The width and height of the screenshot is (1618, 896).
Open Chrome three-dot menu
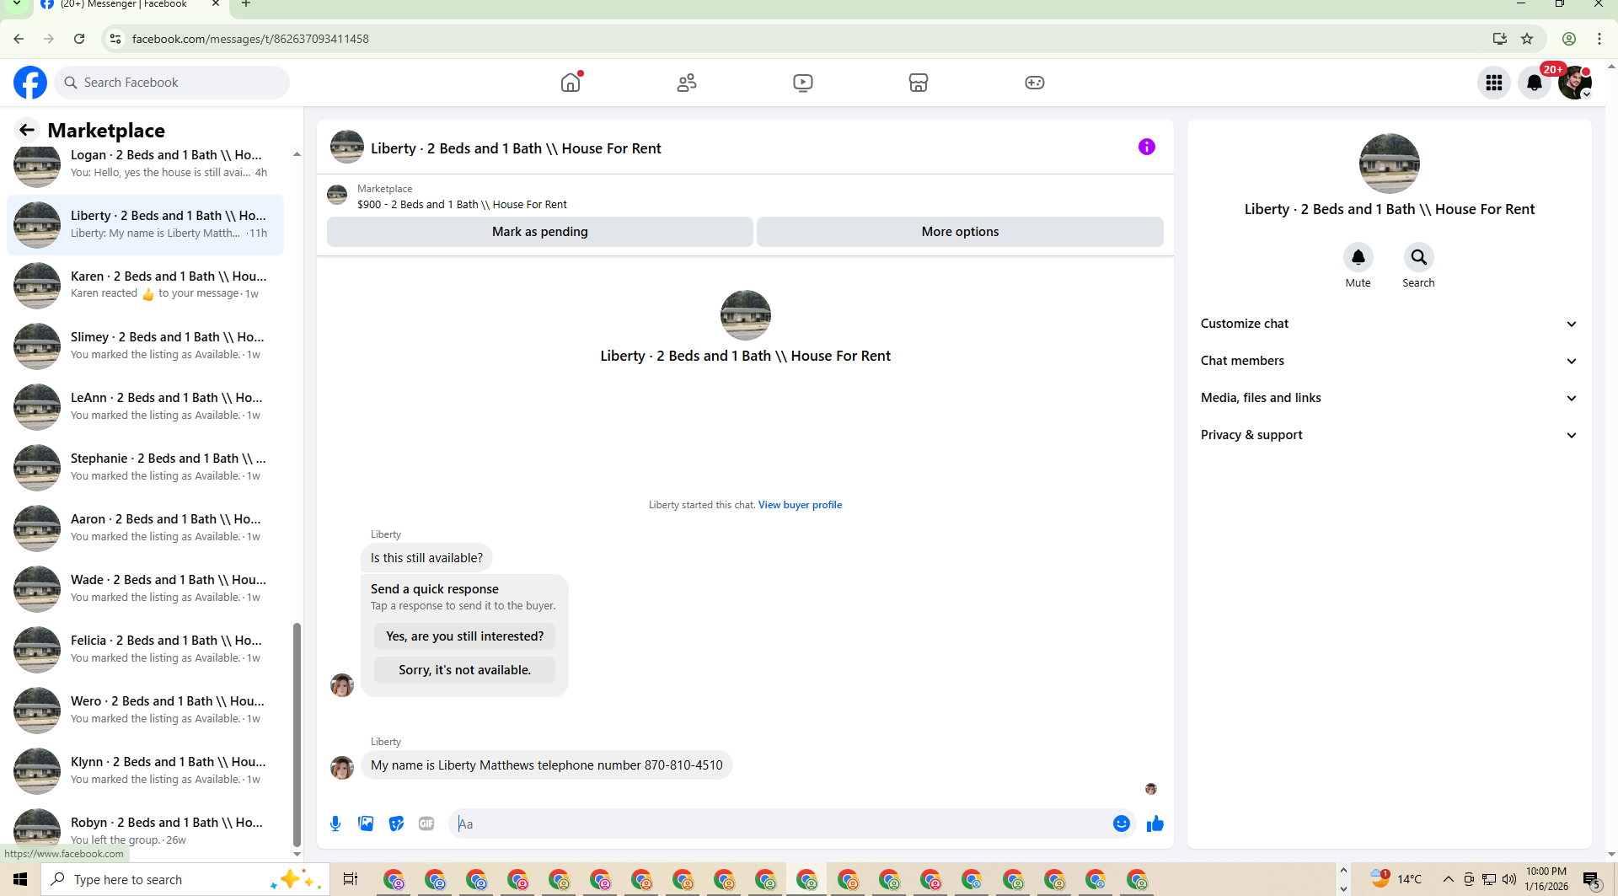[x=1599, y=39]
